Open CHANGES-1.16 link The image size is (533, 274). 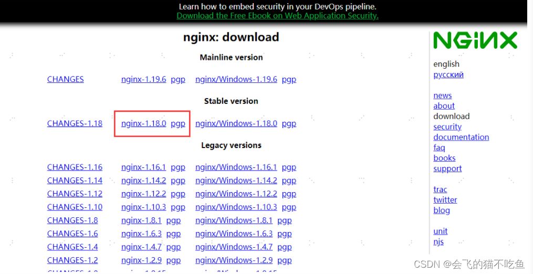[x=75, y=167]
